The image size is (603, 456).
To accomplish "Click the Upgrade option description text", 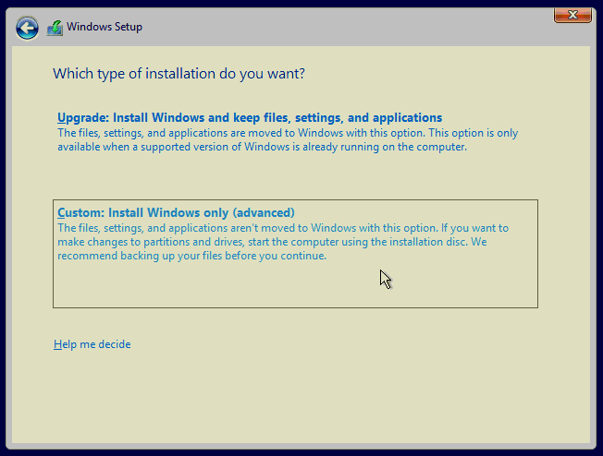I will [x=287, y=140].
